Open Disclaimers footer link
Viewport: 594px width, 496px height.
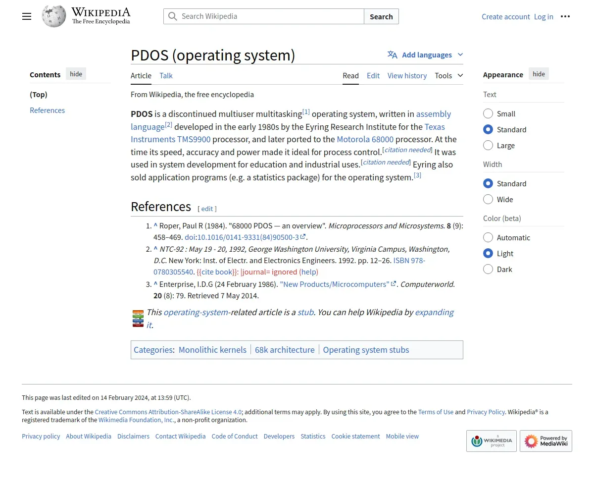click(133, 436)
